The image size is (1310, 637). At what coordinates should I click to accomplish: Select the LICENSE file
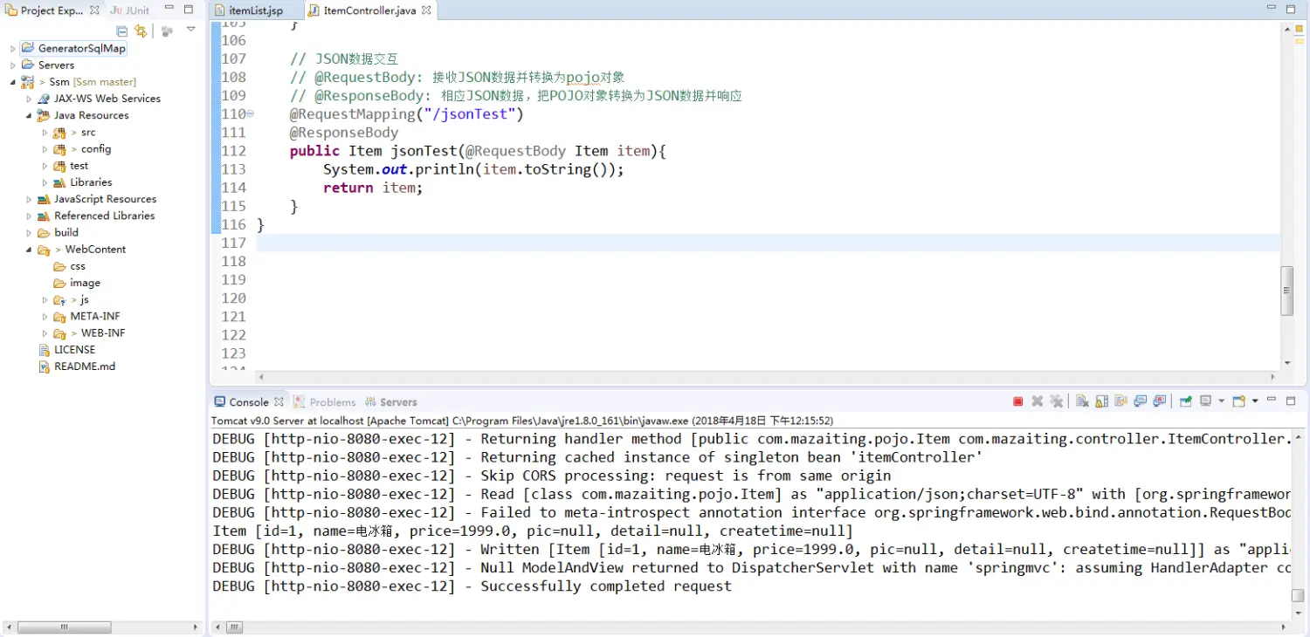(x=66, y=350)
